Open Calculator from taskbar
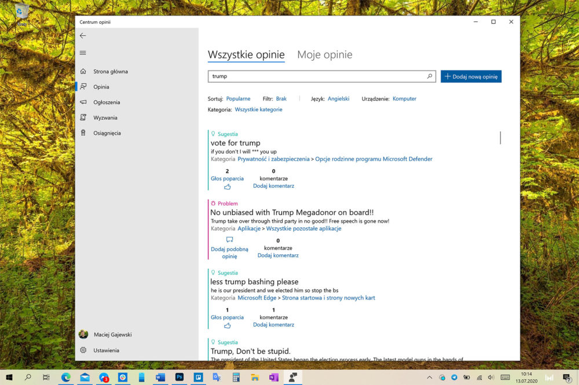 (236, 377)
